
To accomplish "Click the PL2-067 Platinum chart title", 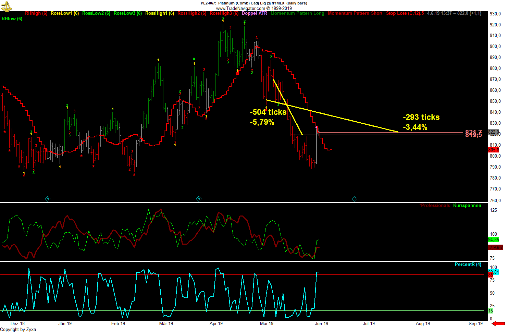I will tap(254, 3).
